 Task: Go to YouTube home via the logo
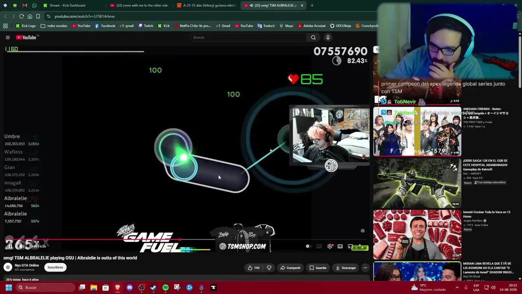[x=27, y=38]
